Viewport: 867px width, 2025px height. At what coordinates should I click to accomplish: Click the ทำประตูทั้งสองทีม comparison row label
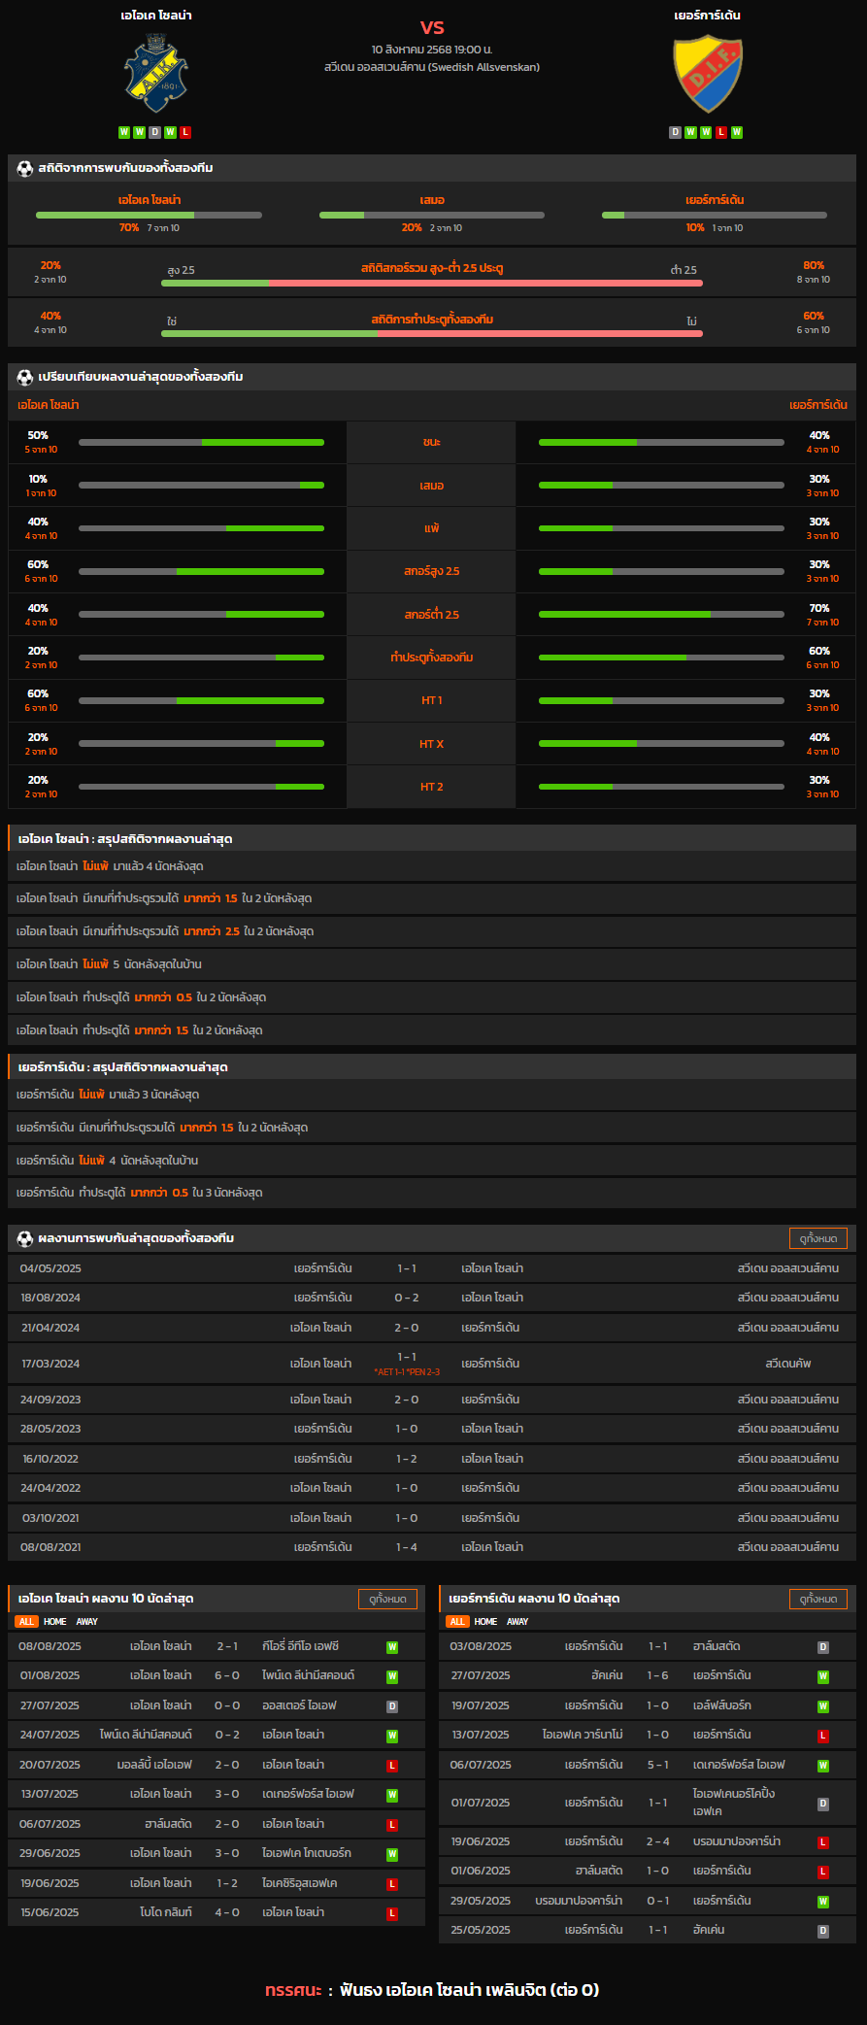pyautogui.click(x=432, y=658)
